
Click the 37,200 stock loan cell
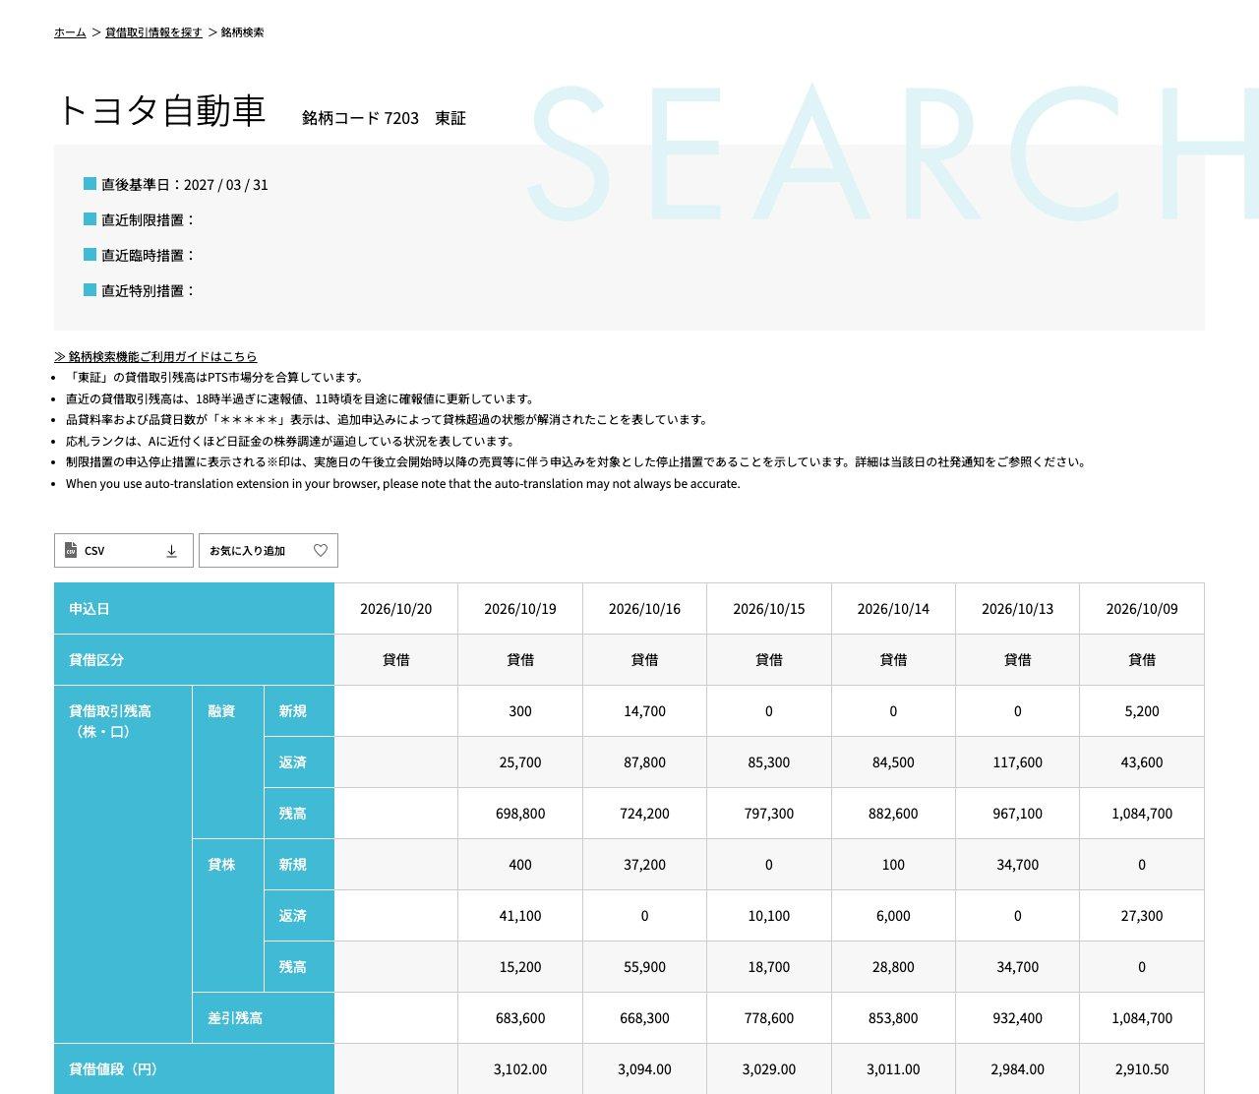644,865
